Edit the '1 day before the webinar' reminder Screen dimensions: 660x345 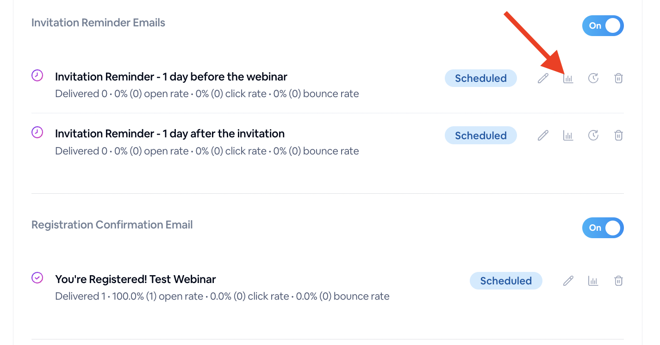coord(543,79)
